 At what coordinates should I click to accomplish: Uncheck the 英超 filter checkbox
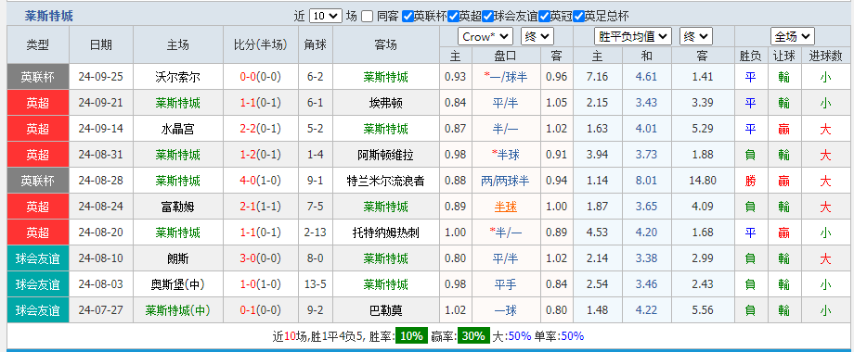(x=453, y=17)
